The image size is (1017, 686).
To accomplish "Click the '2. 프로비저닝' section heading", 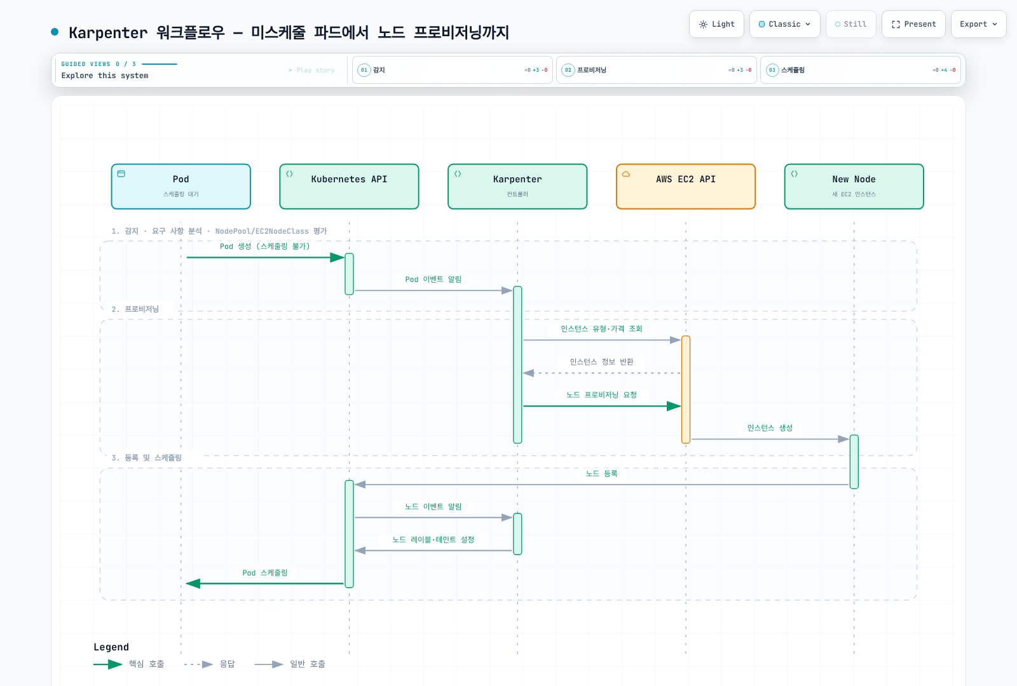I will tap(135, 309).
